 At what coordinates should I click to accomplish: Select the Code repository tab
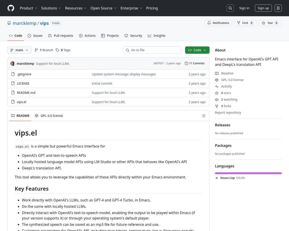[x=16, y=36]
